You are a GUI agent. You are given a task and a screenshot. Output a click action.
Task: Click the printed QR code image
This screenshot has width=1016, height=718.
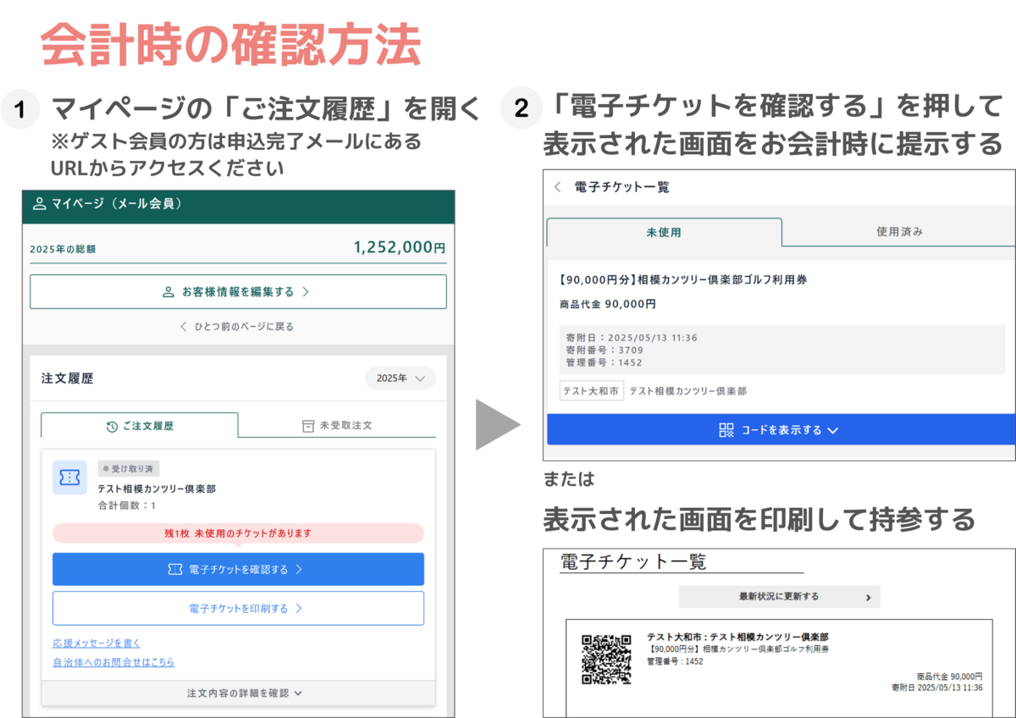[606, 659]
